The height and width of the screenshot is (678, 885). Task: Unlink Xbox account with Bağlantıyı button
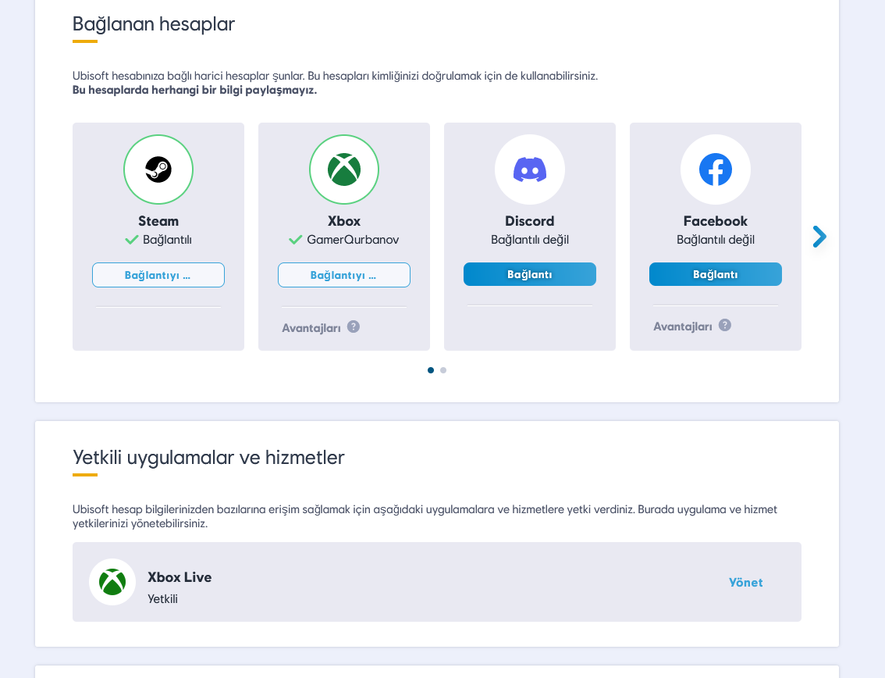344,275
